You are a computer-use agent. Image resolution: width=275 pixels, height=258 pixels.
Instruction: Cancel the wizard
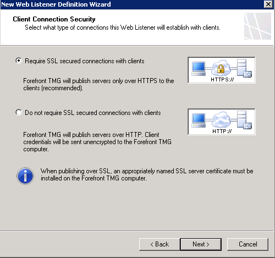click(x=248, y=244)
